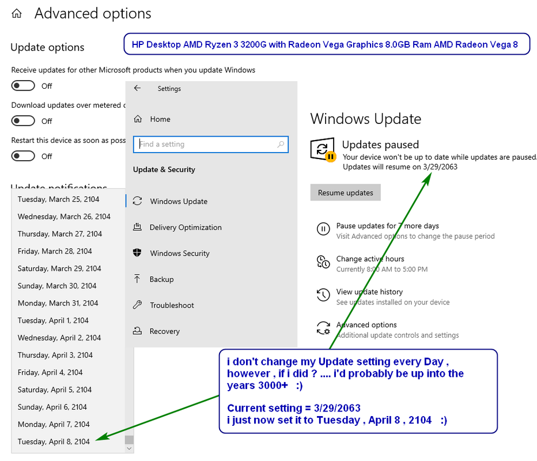537x461 pixels.
Task: Click the Delivery Optimization icon
Action: [137, 226]
